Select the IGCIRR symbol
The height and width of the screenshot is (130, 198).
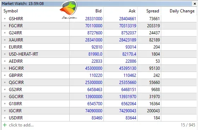click(15, 111)
